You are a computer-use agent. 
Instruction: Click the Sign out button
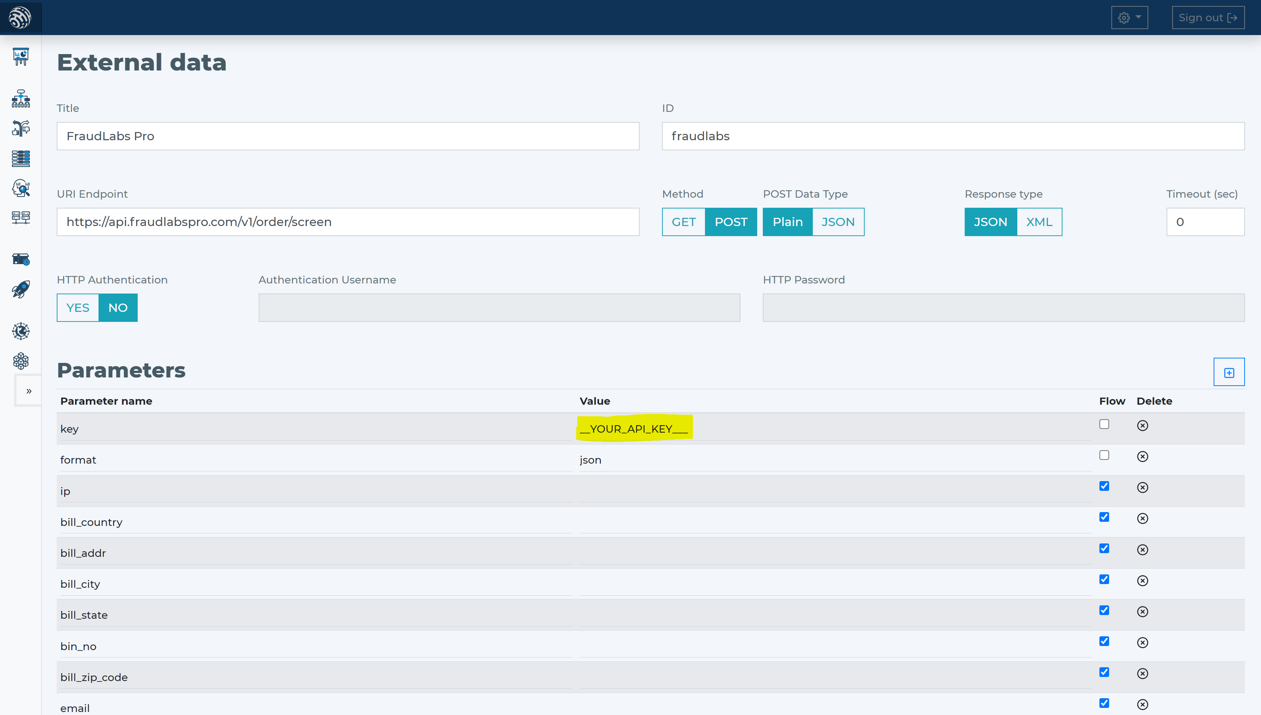tap(1208, 18)
